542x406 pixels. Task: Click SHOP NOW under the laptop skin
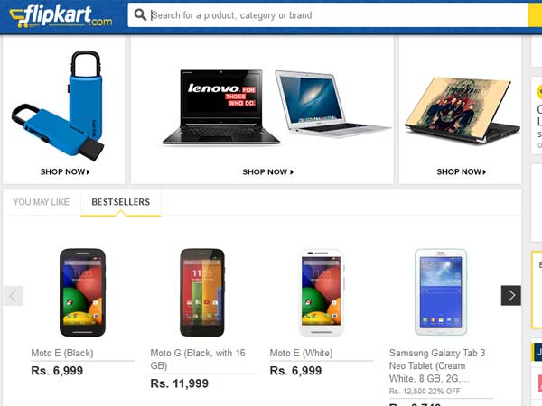click(x=461, y=171)
